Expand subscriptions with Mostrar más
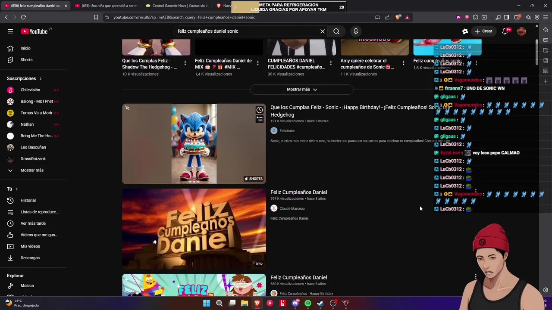The image size is (552, 310). (33, 170)
